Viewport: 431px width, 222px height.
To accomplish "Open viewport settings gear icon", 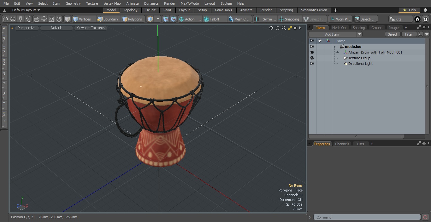I will pos(295,28).
